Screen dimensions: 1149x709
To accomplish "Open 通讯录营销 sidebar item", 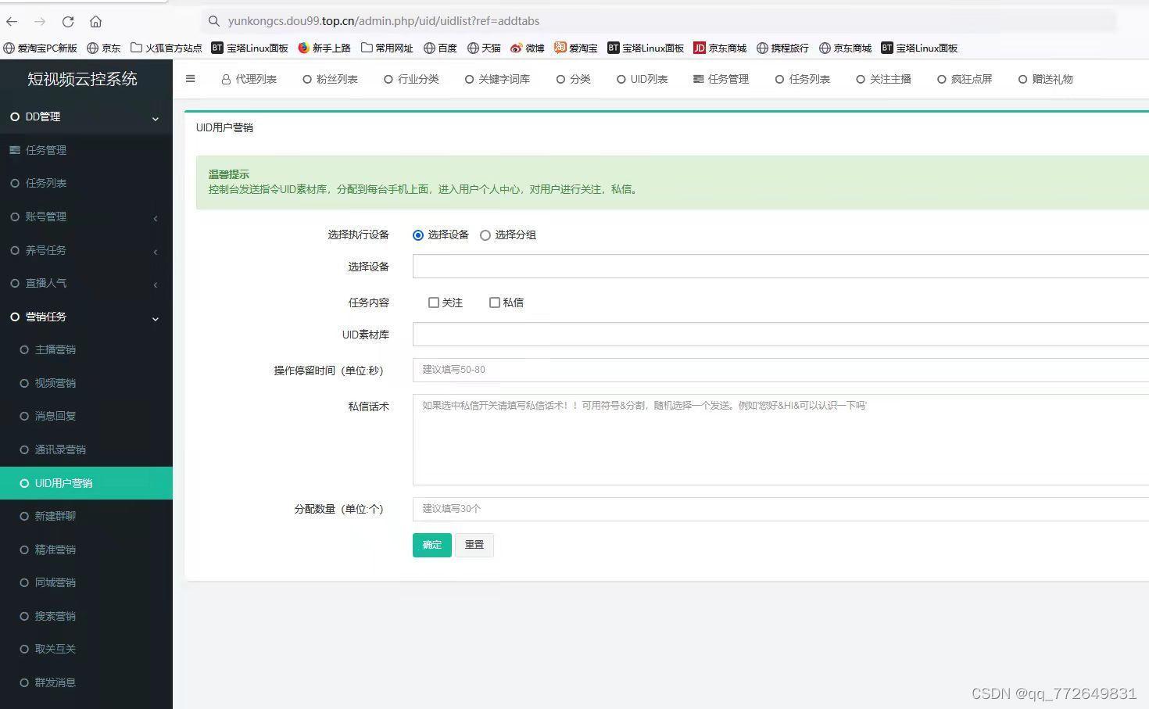I will click(86, 449).
